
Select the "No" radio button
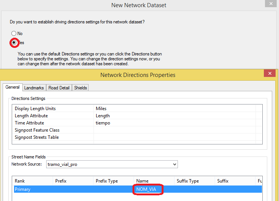coord(14,34)
